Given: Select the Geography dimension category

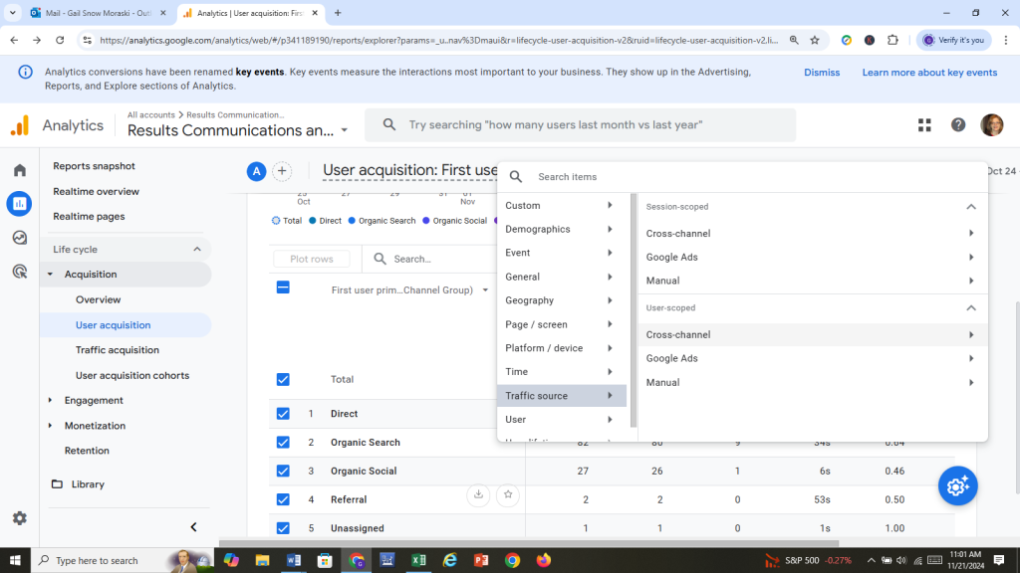Looking at the screenshot, I should click(x=562, y=300).
